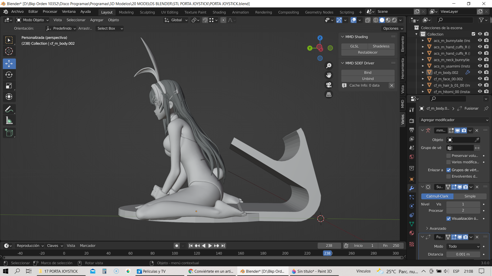The image size is (492, 276).
Task: Disable render for acs_m_neck_bunnytie
Action: 486,60
